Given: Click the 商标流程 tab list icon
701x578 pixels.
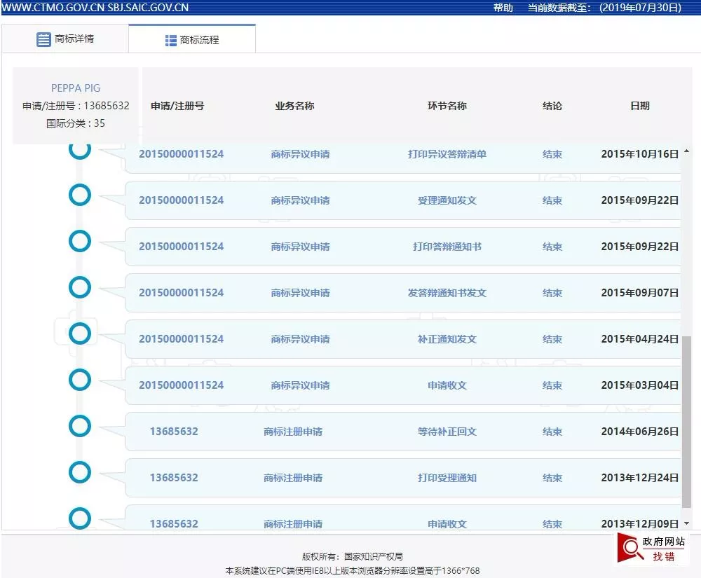Looking at the screenshot, I should pyautogui.click(x=171, y=41).
